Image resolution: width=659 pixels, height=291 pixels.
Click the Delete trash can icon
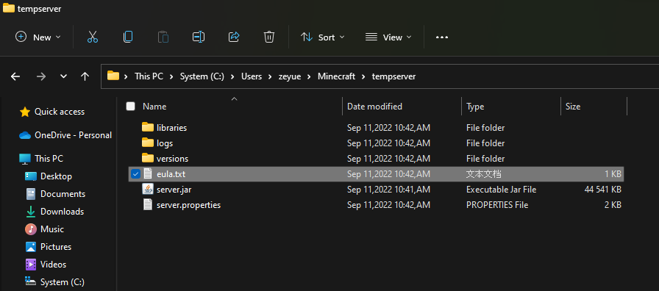pyautogui.click(x=269, y=37)
